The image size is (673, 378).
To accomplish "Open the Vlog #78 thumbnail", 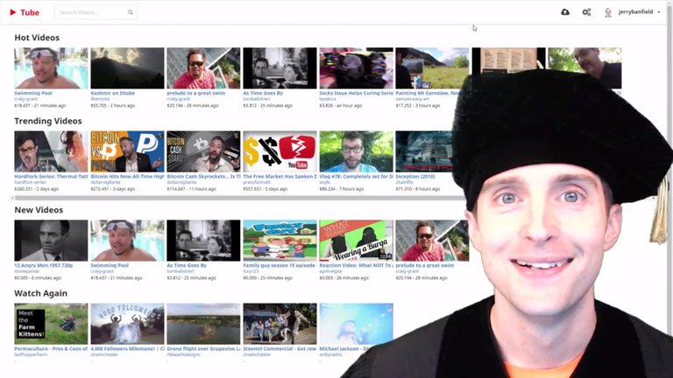I will pyautogui.click(x=357, y=151).
